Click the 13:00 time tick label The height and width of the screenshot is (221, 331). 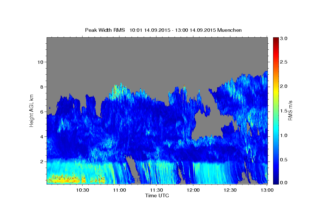tap(267, 190)
